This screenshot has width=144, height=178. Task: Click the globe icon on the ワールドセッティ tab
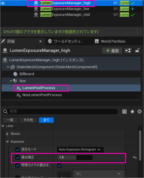pyautogui.click(x=50, y=41)
